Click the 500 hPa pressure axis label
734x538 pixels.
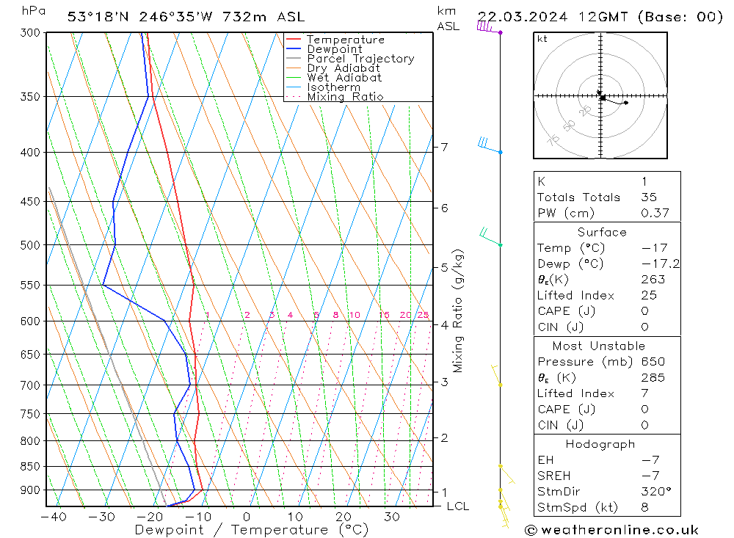click(x=30, y=245)
